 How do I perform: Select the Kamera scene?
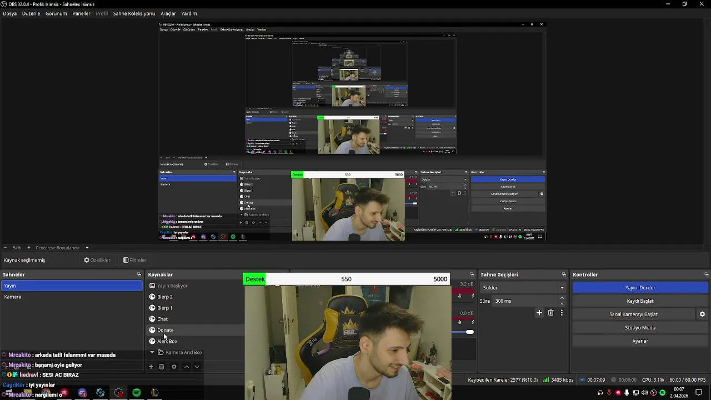point(72,297)
